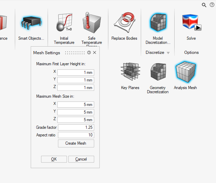Edit maximum mesh size Y field
Image resolution: width=216 pixels, height=183 pixels.
76,112
